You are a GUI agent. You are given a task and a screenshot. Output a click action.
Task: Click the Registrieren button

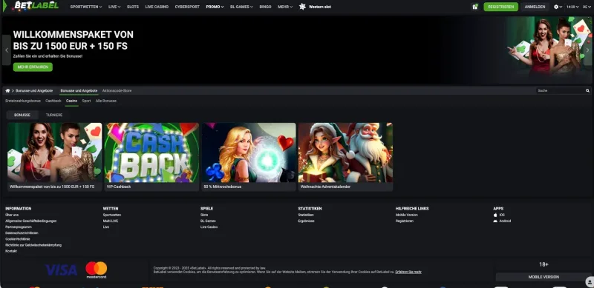[500, 7]
